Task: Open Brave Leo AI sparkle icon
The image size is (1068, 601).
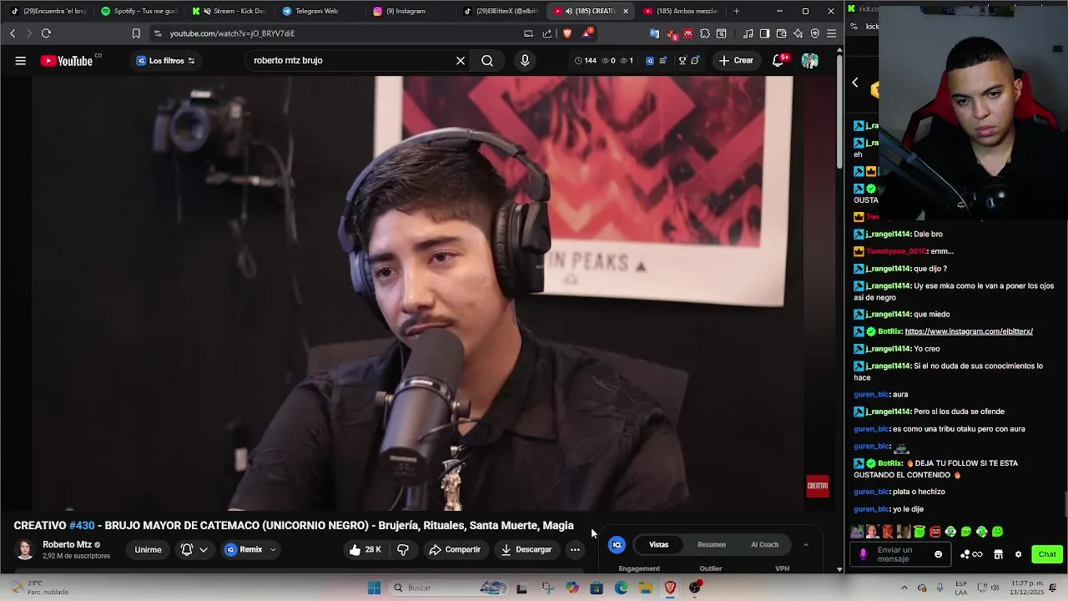Action: point(798,33)
